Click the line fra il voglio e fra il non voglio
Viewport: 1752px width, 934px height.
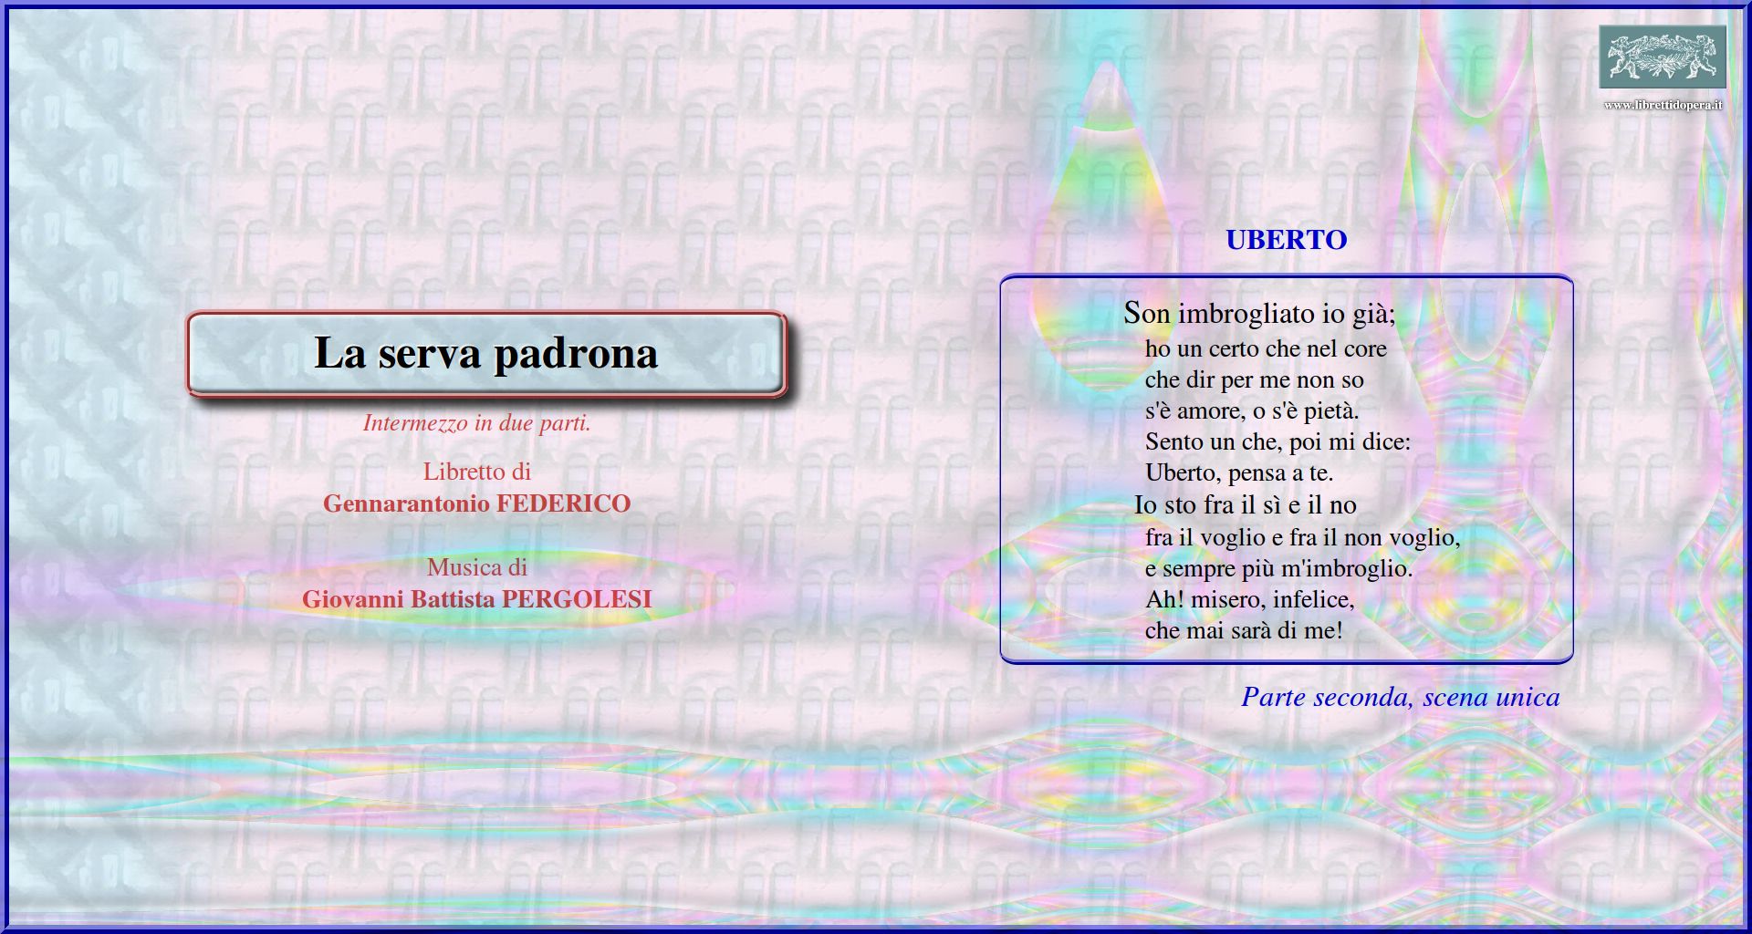pos(1302,537)
